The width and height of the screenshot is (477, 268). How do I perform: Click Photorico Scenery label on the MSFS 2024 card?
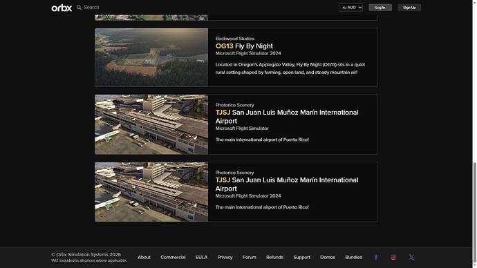tap(234, 172)
